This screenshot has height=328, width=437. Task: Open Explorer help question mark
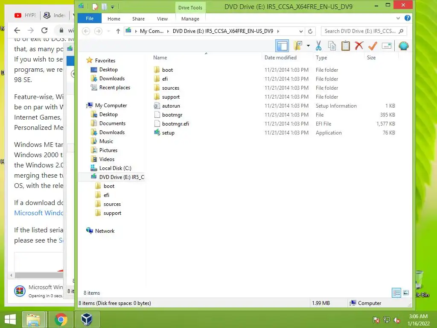pos(407,18)
